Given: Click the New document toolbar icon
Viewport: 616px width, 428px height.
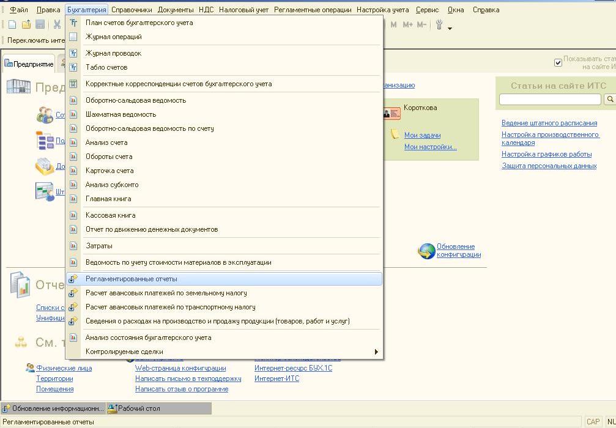Looking at the screenshot, I should [12, 25].
